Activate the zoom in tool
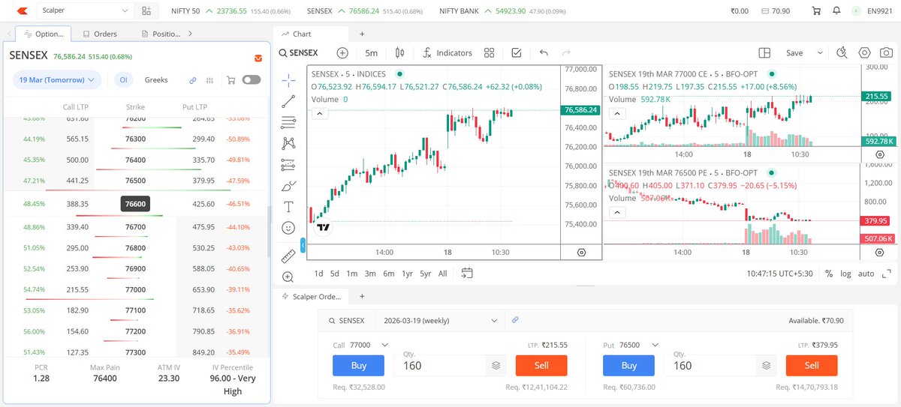Viewport: 901px width, 407px height. pos(288,277)
